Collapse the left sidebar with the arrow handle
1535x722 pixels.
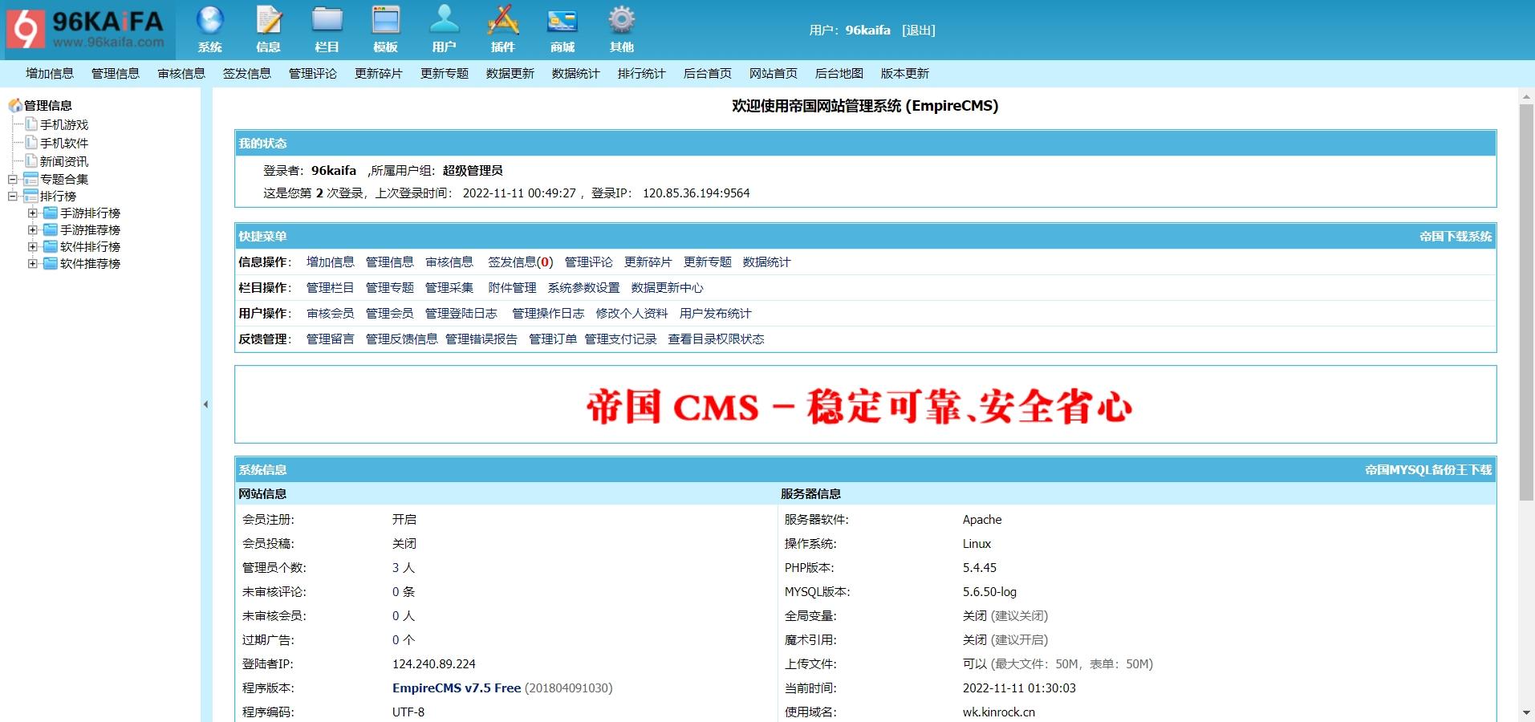click(205, 404)
